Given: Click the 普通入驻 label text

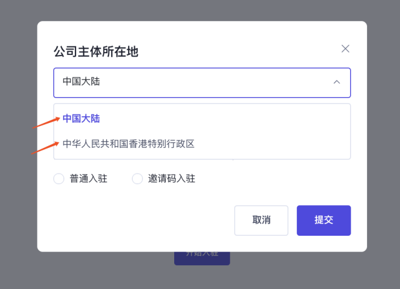Looking at the screenshot, I should 89,179.
